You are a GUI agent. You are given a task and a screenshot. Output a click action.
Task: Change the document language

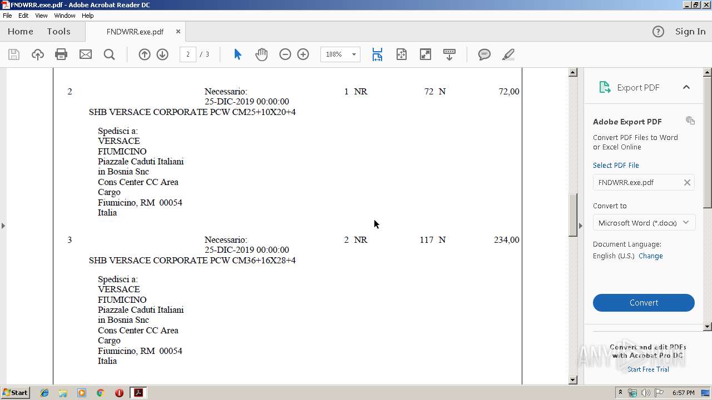click(651, 256)
